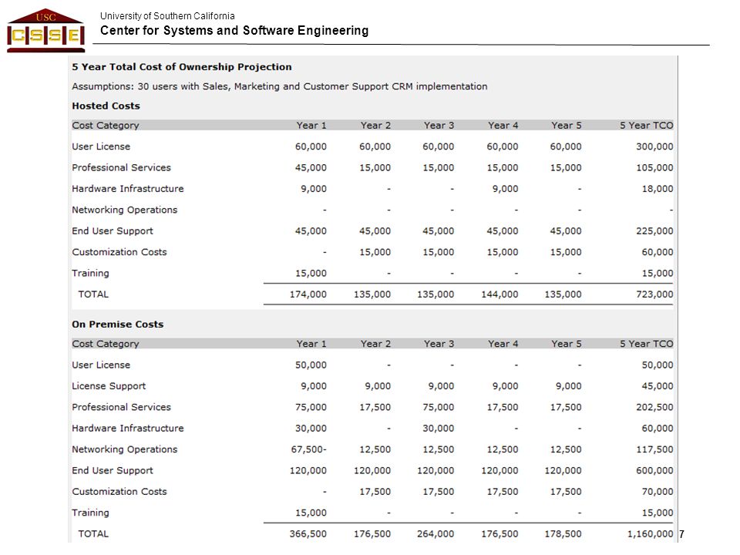Image resolution: width=740 pixels, height=555 pixels.
Task: Click the Hosted Professional Services 105,000 cell
Action: pos(654,168)
